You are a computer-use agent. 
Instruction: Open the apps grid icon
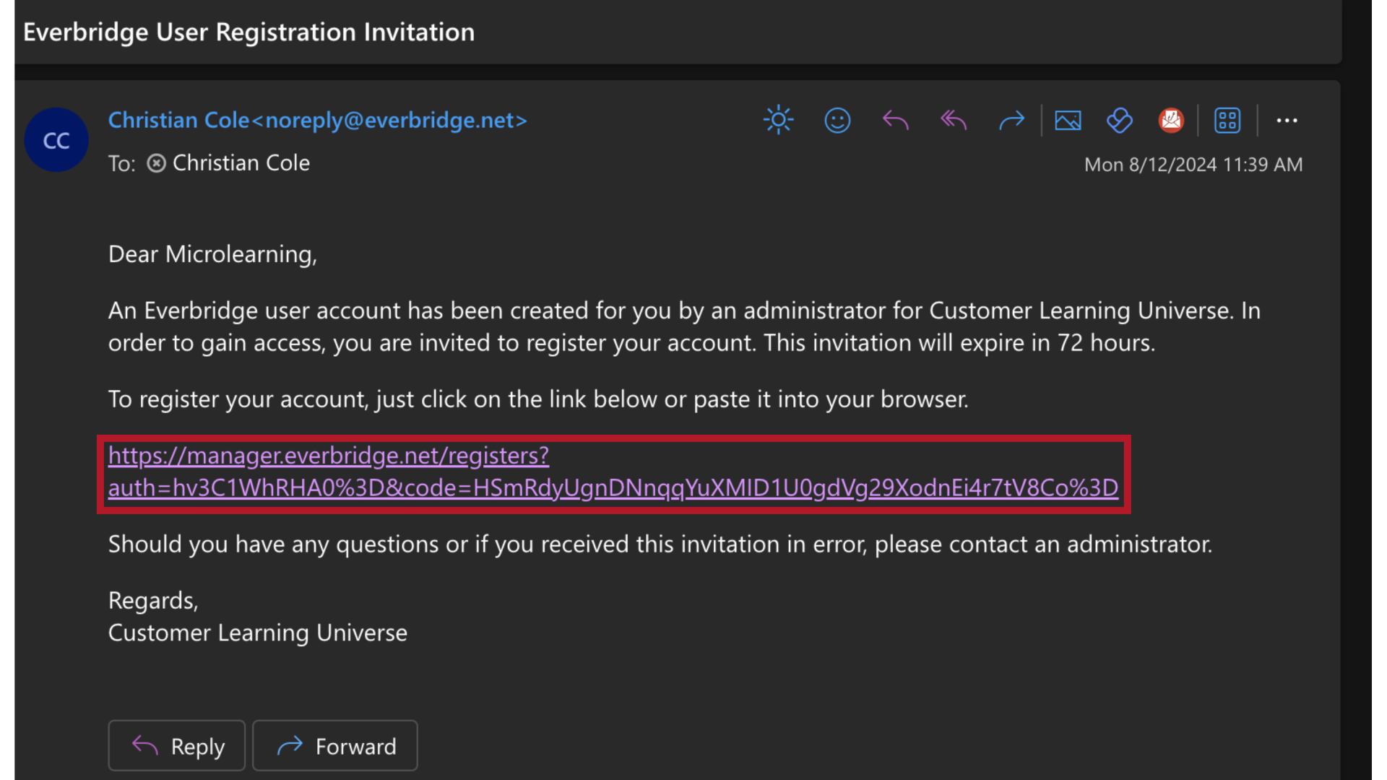pos(1227,120)
